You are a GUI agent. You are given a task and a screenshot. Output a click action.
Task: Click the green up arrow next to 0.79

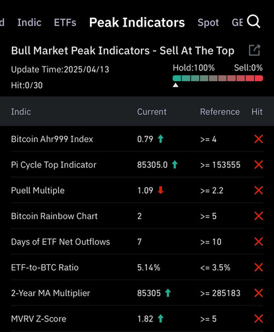tap(161, 139)
